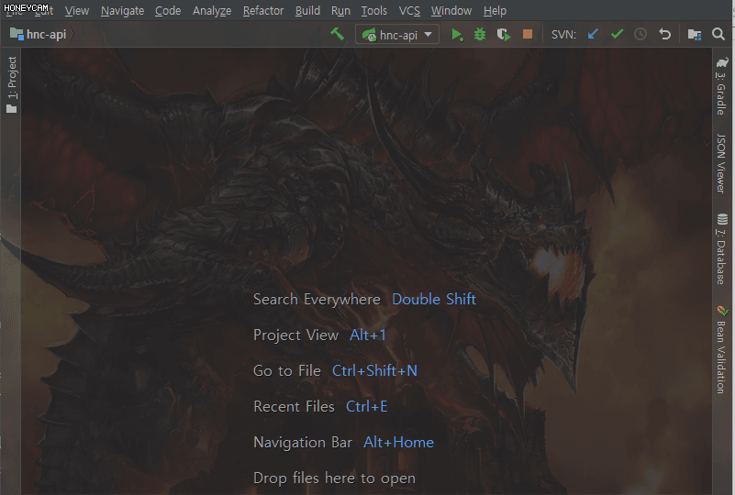Screen dimensions: 735x495
Task: Open the Database tool window tab
Action: click(721, 248)
